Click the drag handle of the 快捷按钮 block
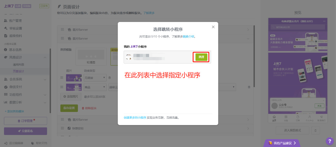The width and height of the screenshot is (336, 147). pyautogui.click(x=62, y=128)
